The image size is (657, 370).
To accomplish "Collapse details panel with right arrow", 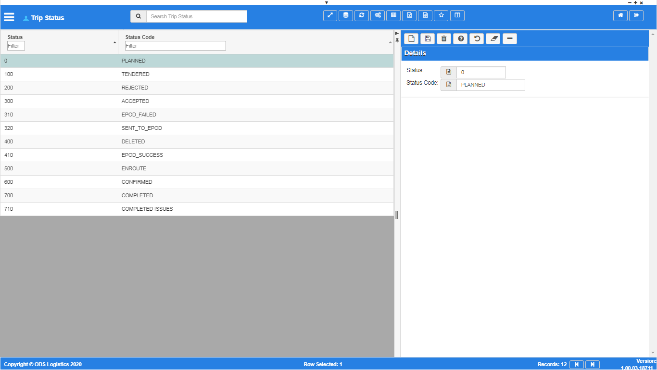I will point(397,33).
